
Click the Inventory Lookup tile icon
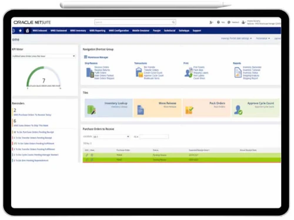click(91, 110)
